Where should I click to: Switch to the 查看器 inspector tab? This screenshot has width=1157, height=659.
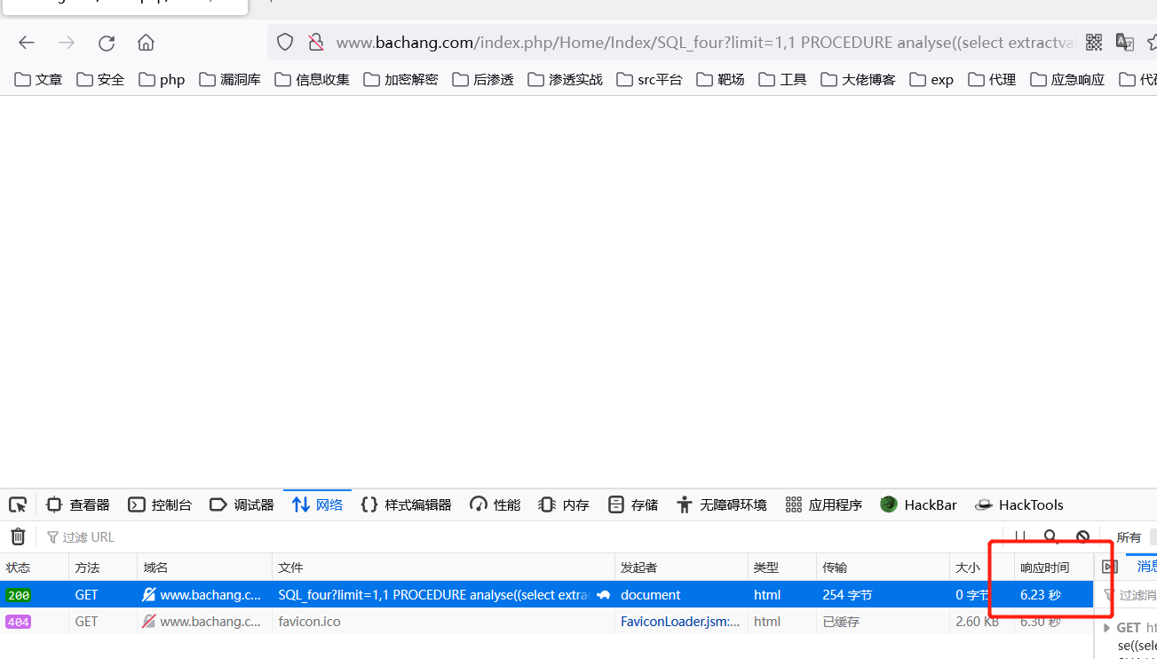[x=78, y=504]
